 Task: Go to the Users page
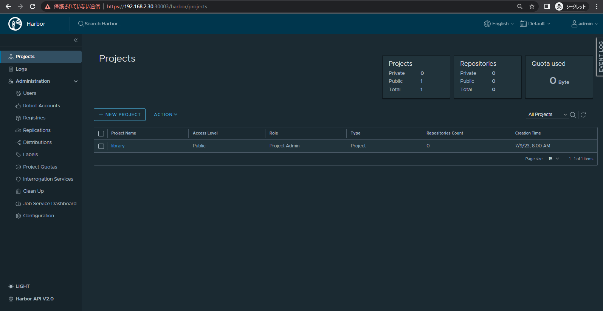[x=29, y=93]
